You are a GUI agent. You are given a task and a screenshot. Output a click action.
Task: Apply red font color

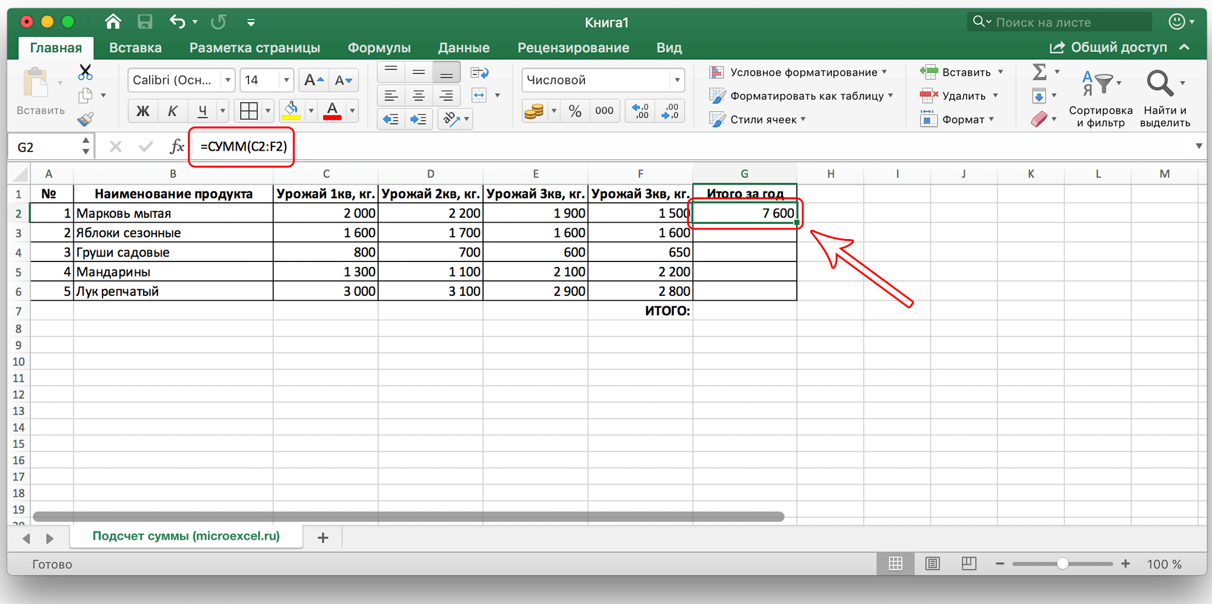tap(332, 111)
